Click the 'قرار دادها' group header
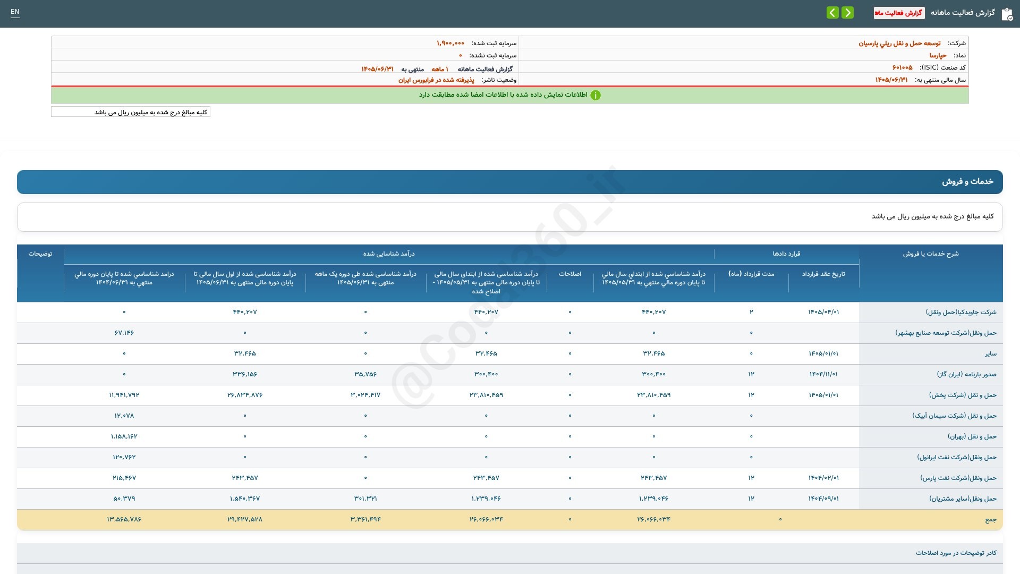The image size is (1020, 574). point(786,254)
